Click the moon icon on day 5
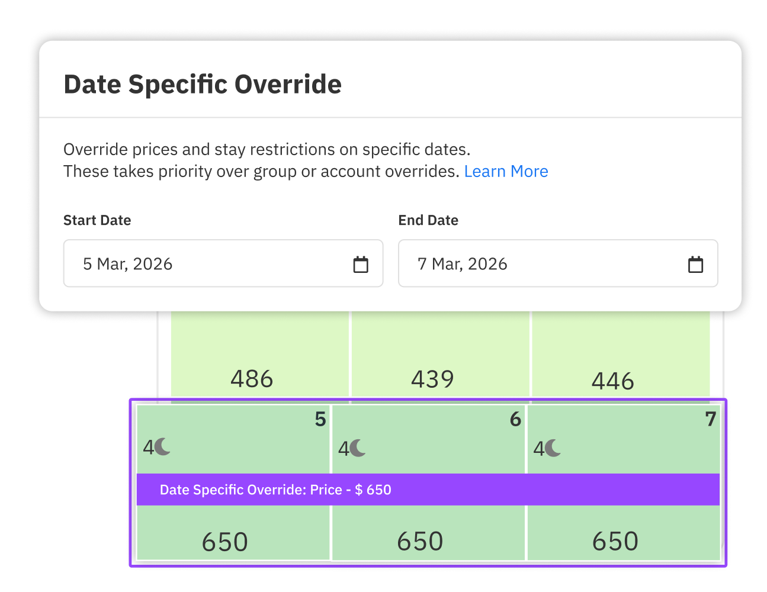Viewport: 767px width, 592px height. tap(163, 446)
